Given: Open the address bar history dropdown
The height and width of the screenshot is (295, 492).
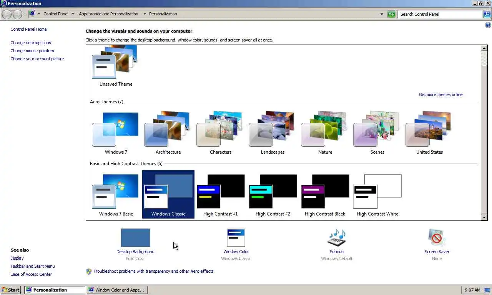Looking at the screenshot, I should point(382,14).
